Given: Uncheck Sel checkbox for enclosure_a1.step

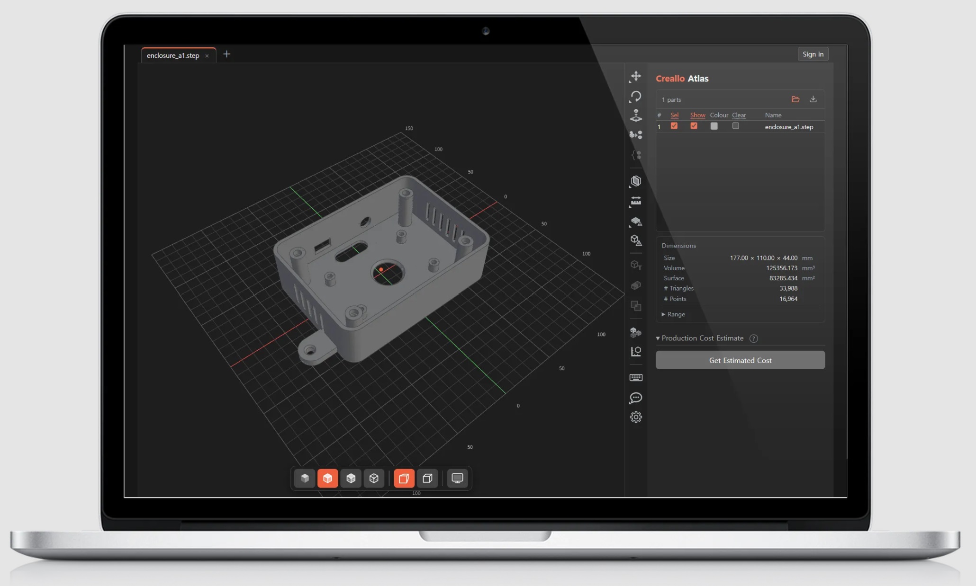Looking at the screenshot, I should pos(674,126).
